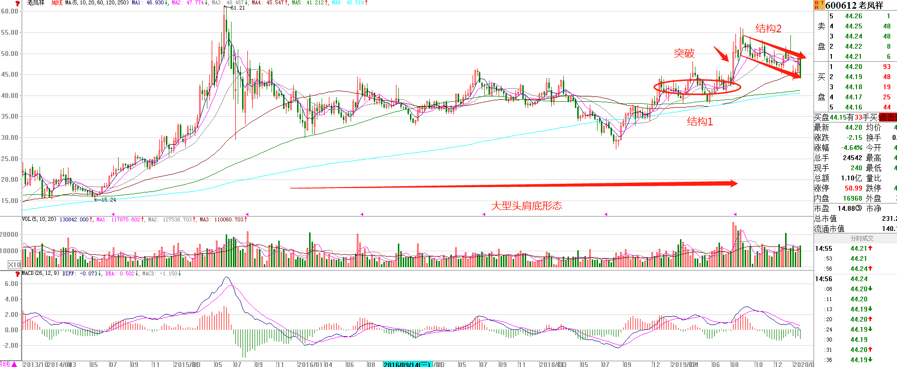Click the 内盘 value 16968
Viewport: 897px width, 367px height.
853,198
